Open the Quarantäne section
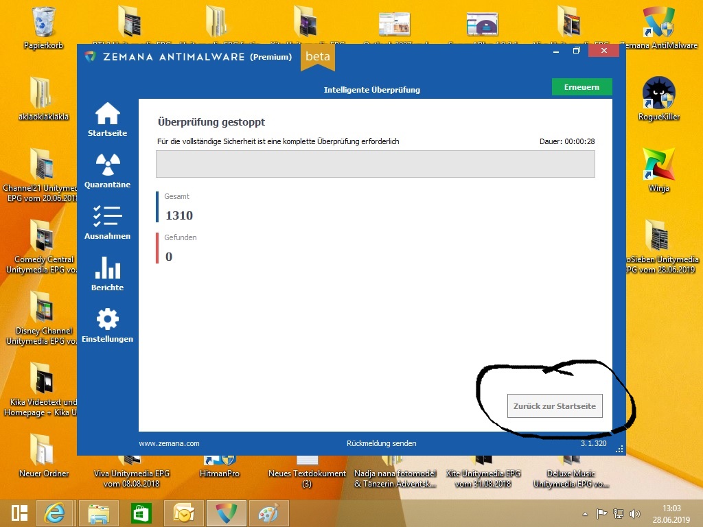 [x=108, y=171]
